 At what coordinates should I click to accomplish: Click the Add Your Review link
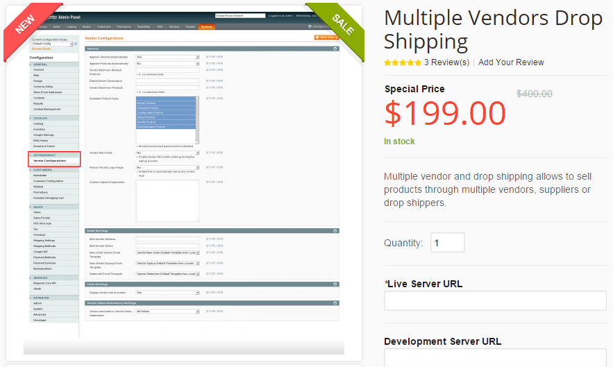tap(511, 62)
